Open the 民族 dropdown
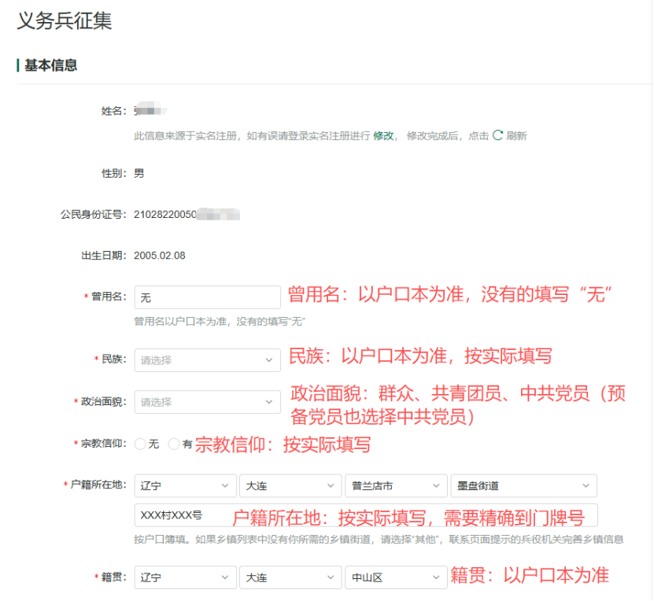The height and width of the screenshot is (601, 654). [207, 360]
